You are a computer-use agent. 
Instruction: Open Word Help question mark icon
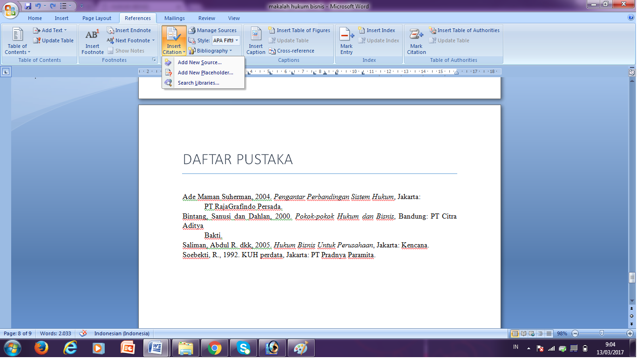[x=631, y=18]
